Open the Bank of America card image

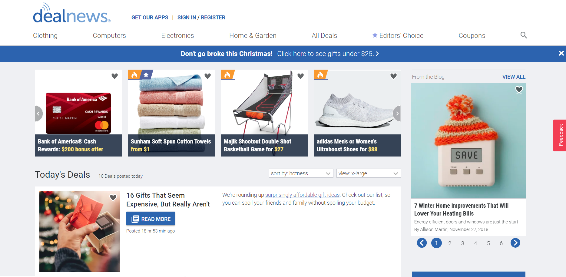(x=78, y=113)
